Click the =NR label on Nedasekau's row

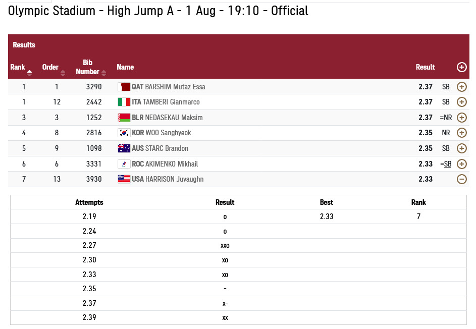(446, 118)
